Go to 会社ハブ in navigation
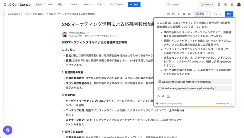 (x=40, y=5)
